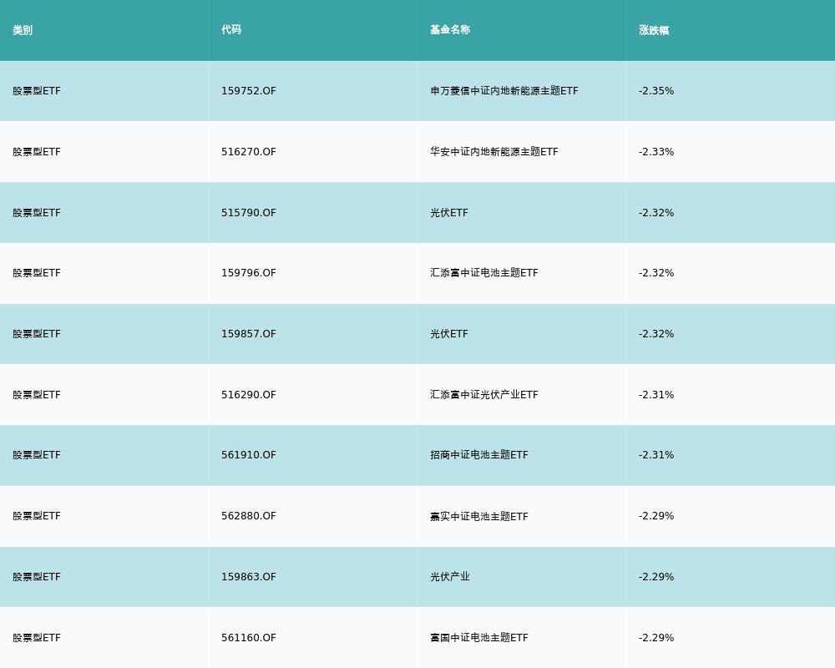Click fund code 159857.OF
835x668 pixels.
(x=249, y=334)
